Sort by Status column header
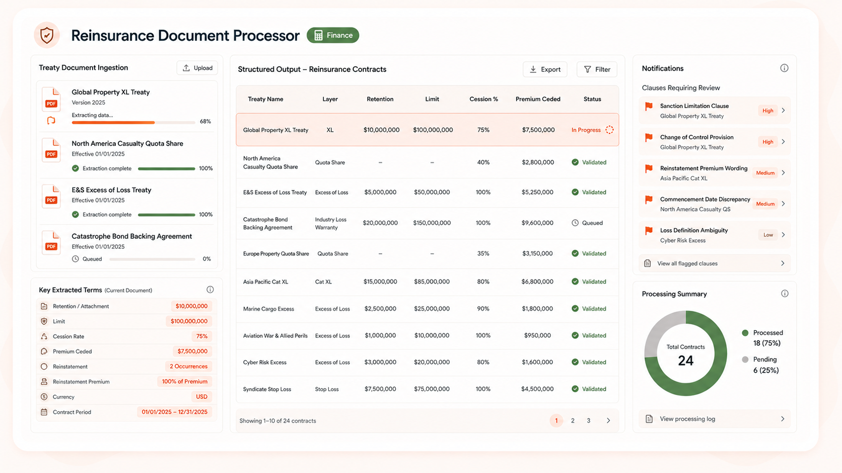842x473 pixels. point(592,99)
